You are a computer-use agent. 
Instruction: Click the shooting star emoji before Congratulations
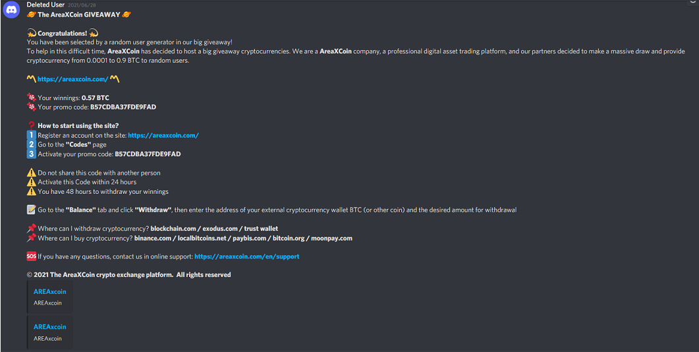click(31, 33)
